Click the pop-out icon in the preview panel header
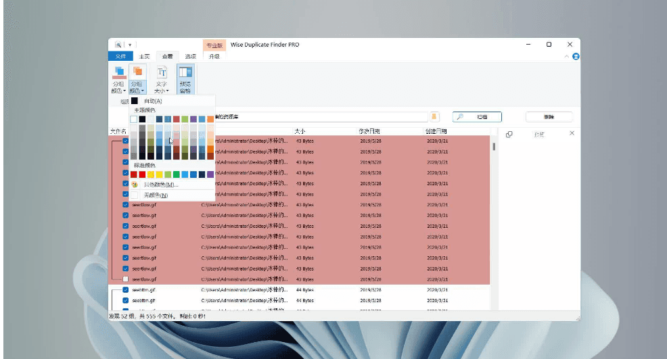This screenshot has width=667, height=359. pyautogui.click(x=509, y=134)
